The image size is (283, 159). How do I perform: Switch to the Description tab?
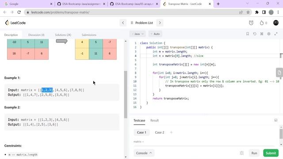[11, 35]
